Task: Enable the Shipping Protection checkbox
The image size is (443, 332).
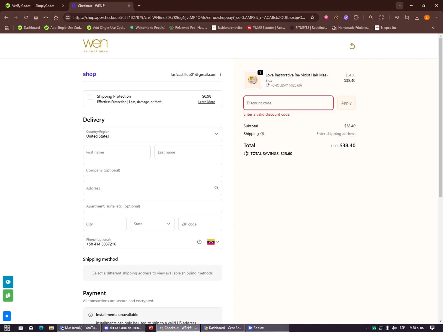Action: point(91,97)
